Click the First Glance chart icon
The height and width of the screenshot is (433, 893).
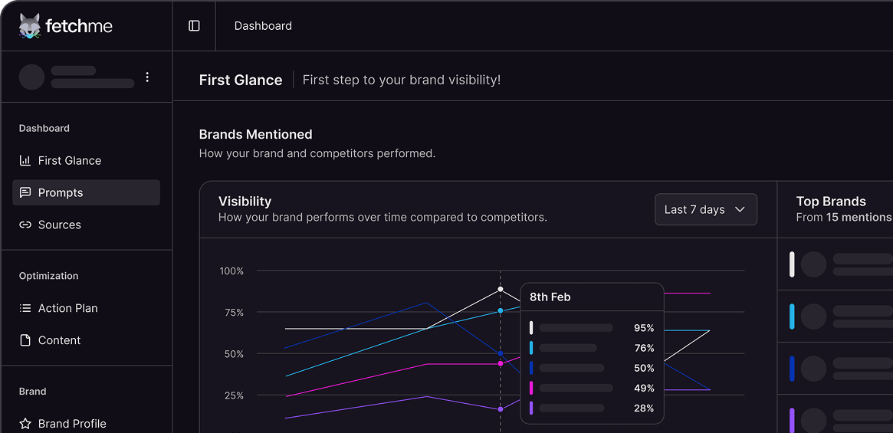[25, 160]
